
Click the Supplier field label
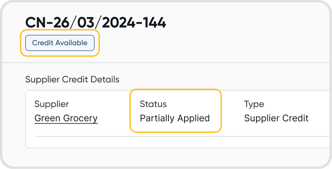(x=52, y=104)
